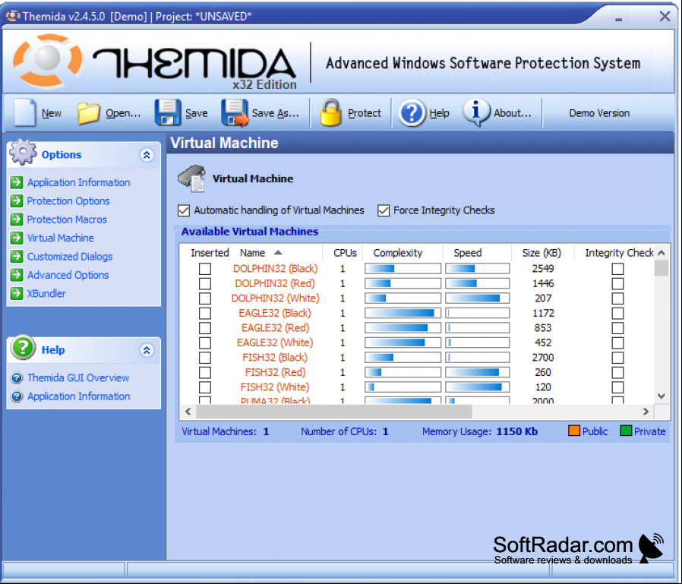This screenshot has height=584, width=682.
Task: Check Inserted box for DOLPHIN32 (Red)
Action: pos(205,283)
